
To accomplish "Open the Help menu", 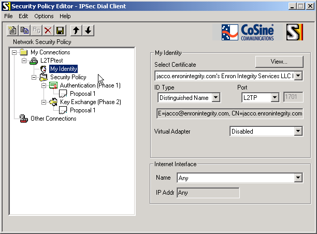I will point(65,16).
